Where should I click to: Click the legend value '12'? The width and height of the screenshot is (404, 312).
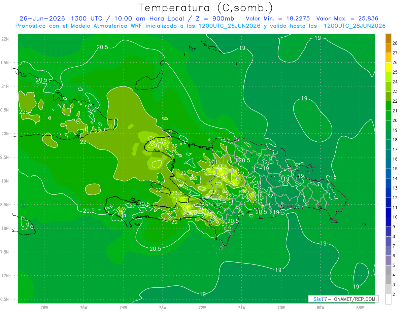(395, 198)
